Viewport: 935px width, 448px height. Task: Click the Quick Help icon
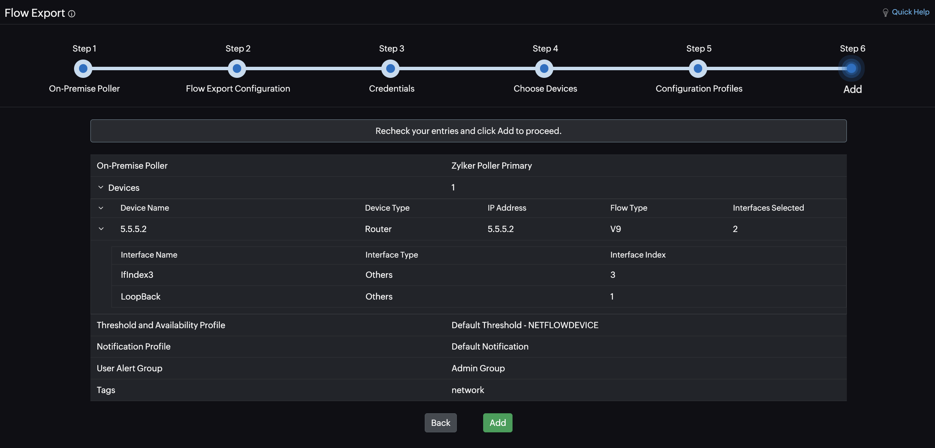tap(885, 13)
